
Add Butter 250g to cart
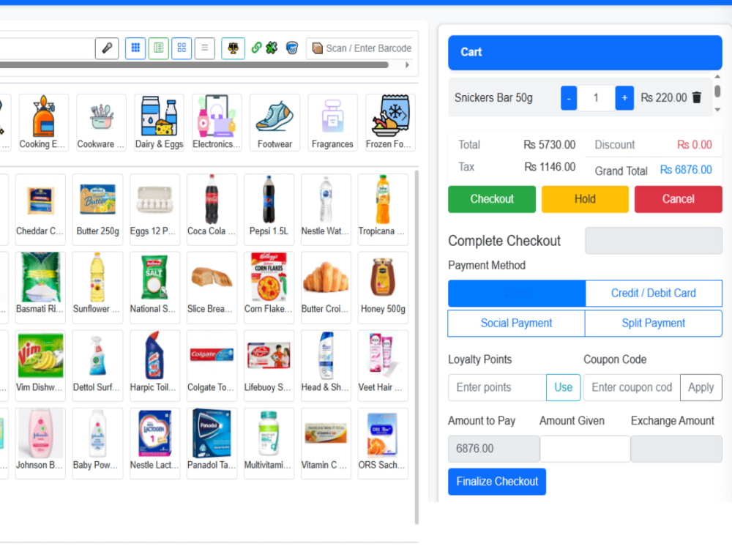[97, 209]
